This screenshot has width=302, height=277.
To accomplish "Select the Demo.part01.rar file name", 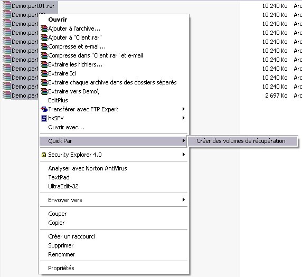I will point(33,6).
